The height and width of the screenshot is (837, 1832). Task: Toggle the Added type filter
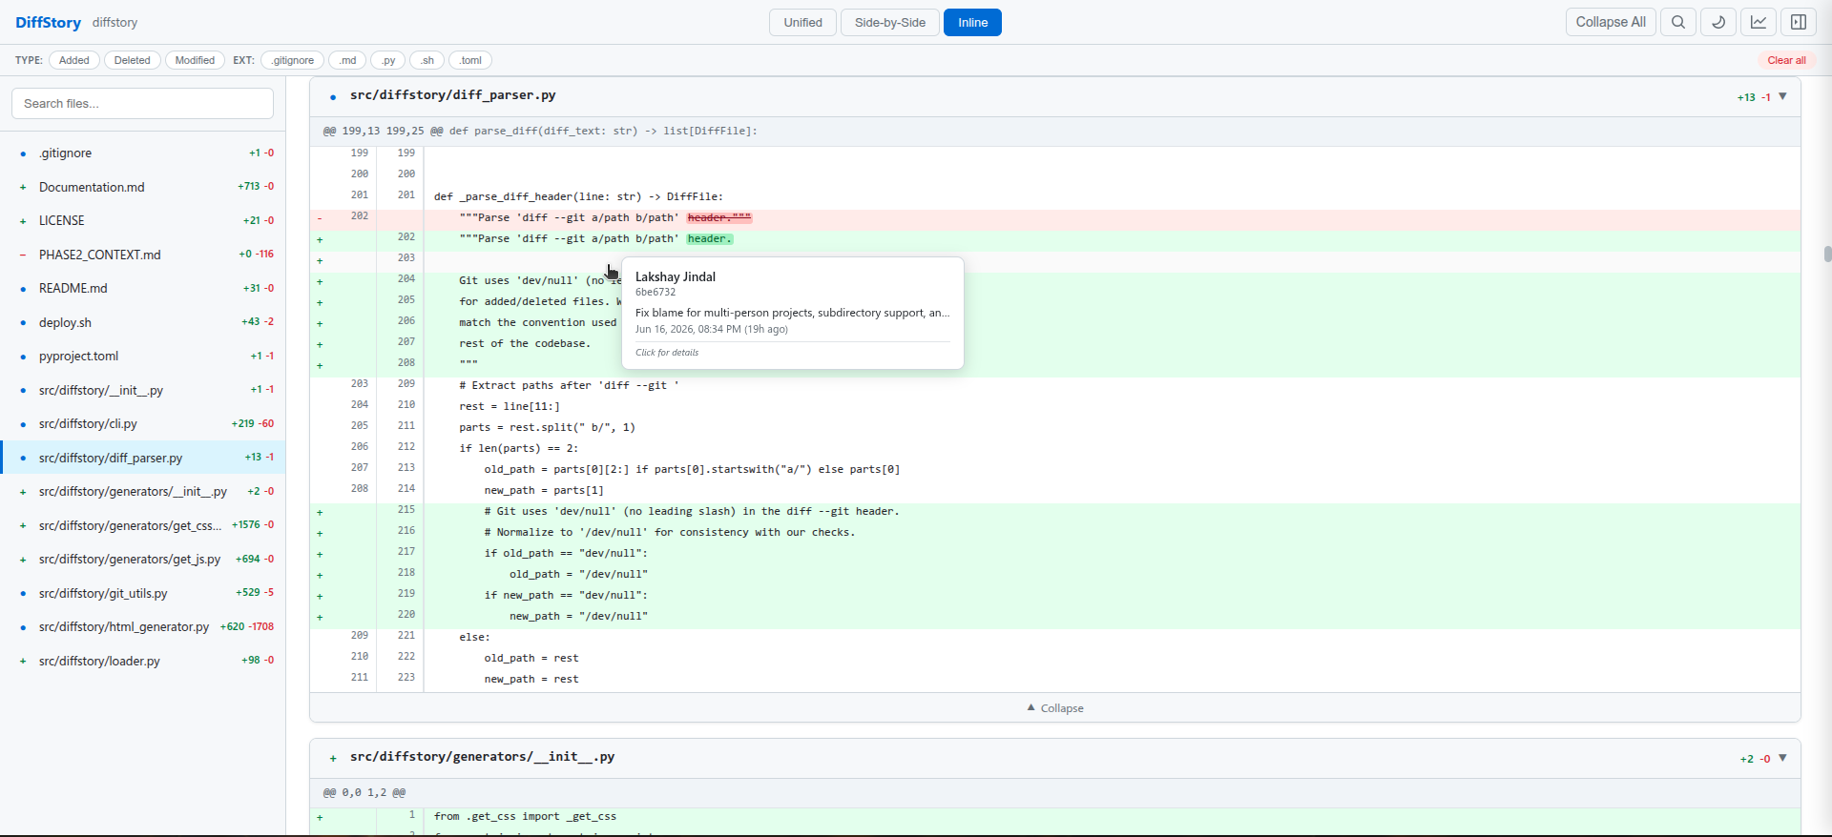point(74,60)
